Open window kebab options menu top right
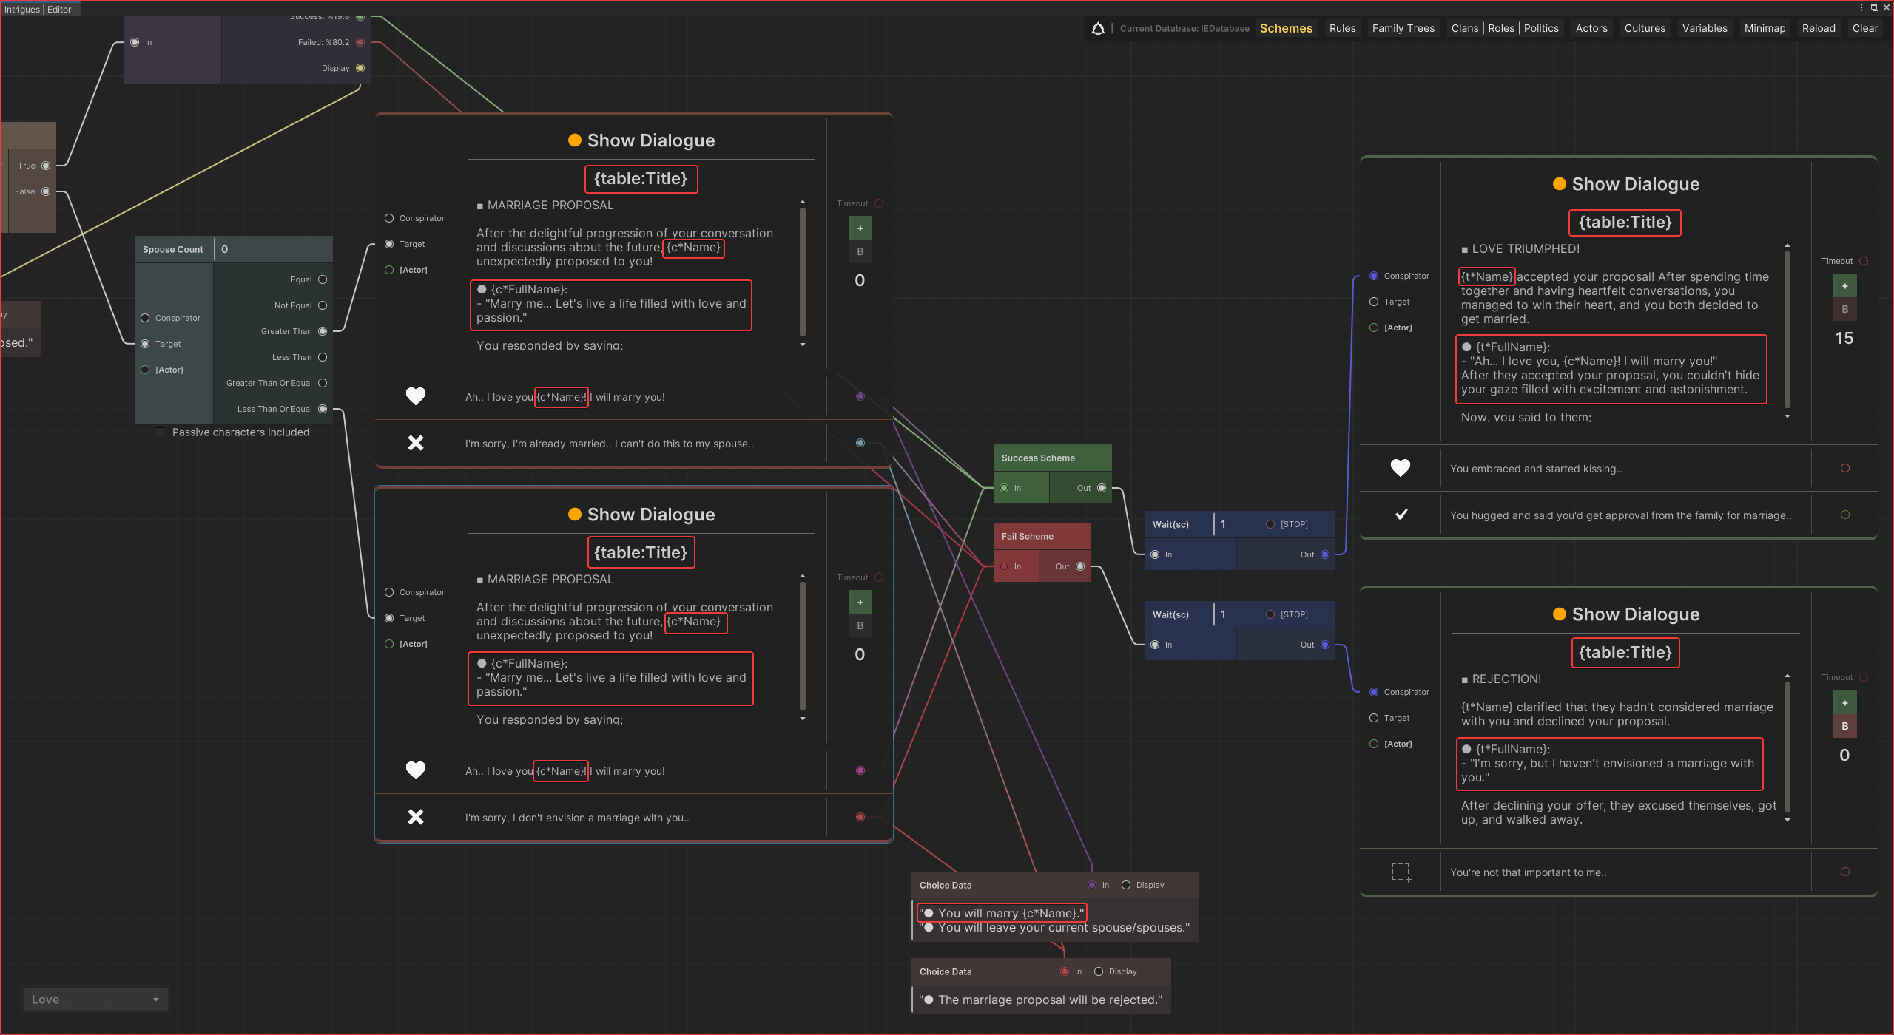This screenshot has width=1894, height=1035. (1861, 7)
